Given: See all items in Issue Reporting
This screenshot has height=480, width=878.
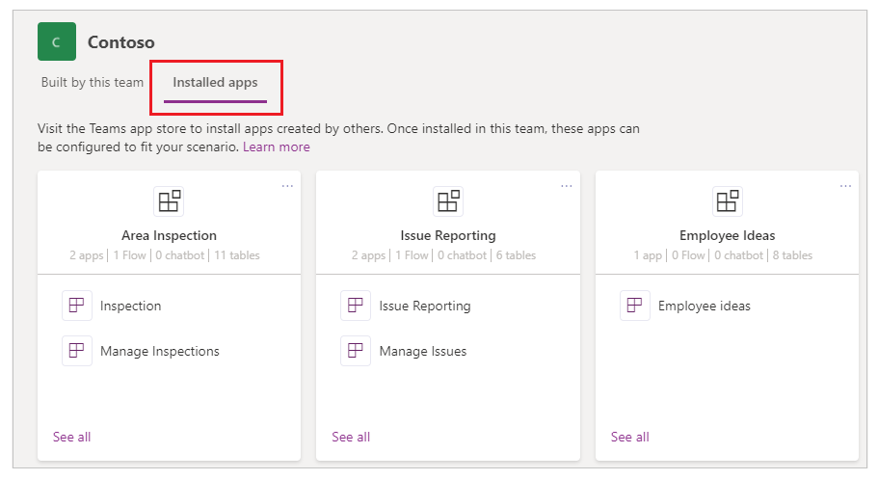Looking at the screenshot, I should [351, 437].
